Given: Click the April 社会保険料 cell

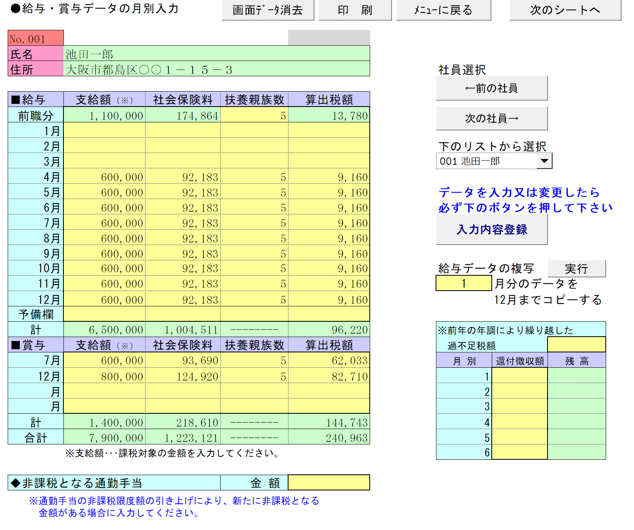Looking at the screenshot, I should (x=183, y=177).
